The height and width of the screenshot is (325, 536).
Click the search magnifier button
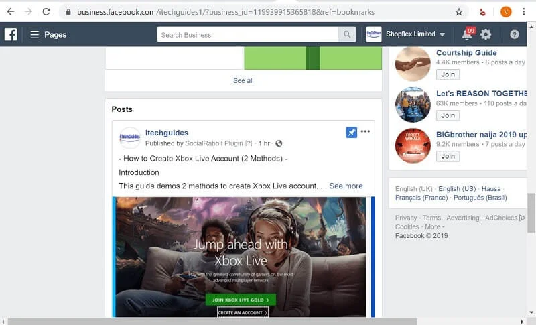[x=347, y=35]
